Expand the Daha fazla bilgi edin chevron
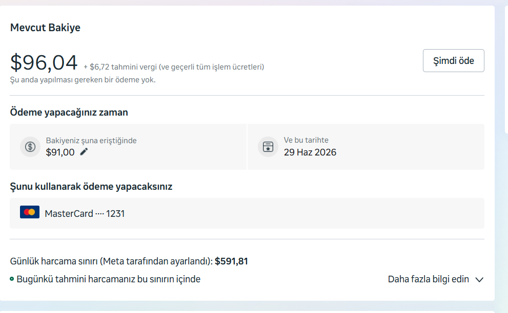The image size is (508, 313). coord(479,280)
